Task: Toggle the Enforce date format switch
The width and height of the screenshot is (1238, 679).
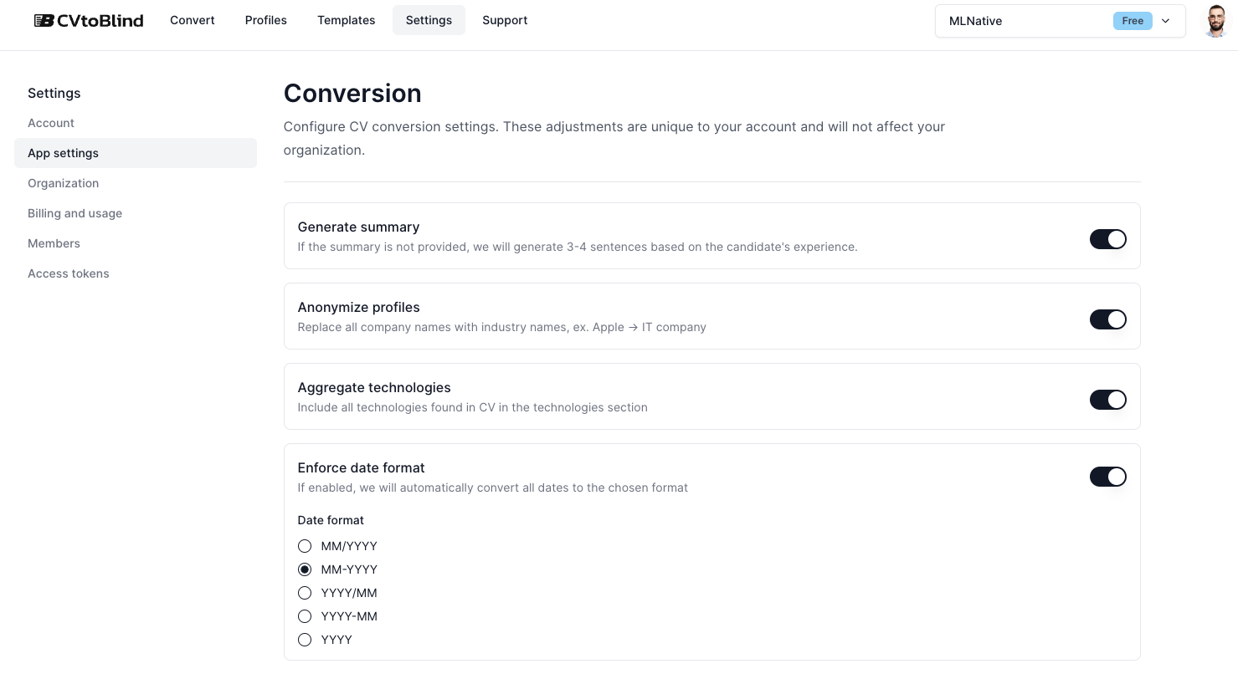Action: click(1107, 477)
